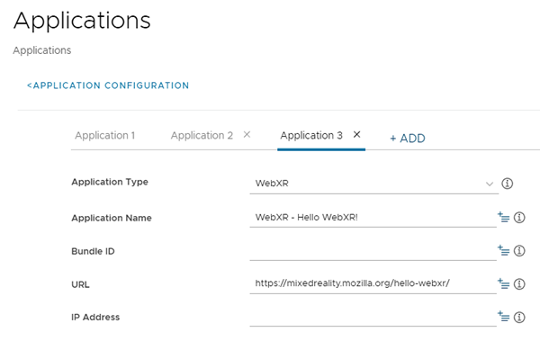
Task: Open the Application Type dropdown
Action: (374, 184)
